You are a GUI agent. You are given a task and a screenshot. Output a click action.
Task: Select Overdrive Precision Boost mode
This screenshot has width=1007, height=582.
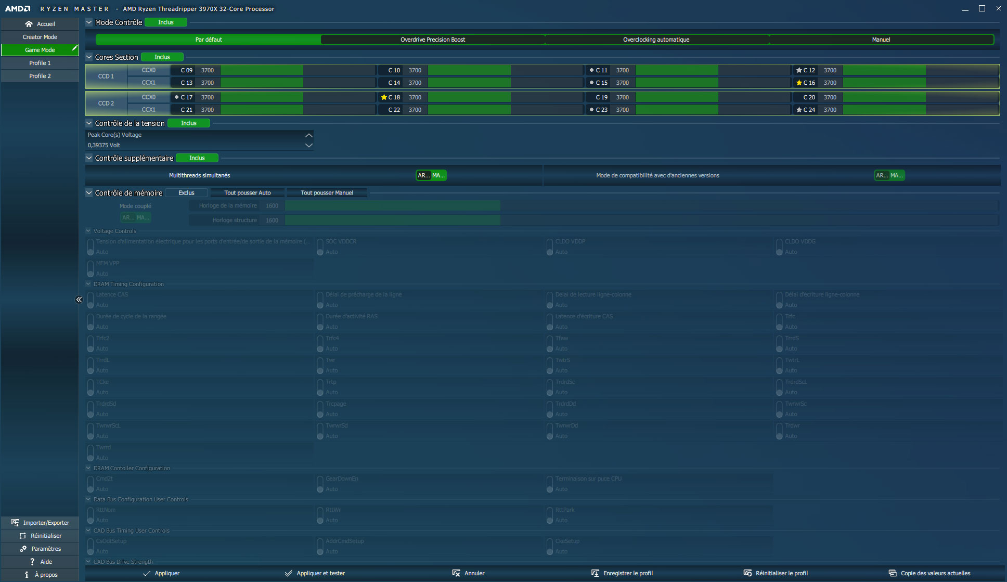[x=433, y=40]
